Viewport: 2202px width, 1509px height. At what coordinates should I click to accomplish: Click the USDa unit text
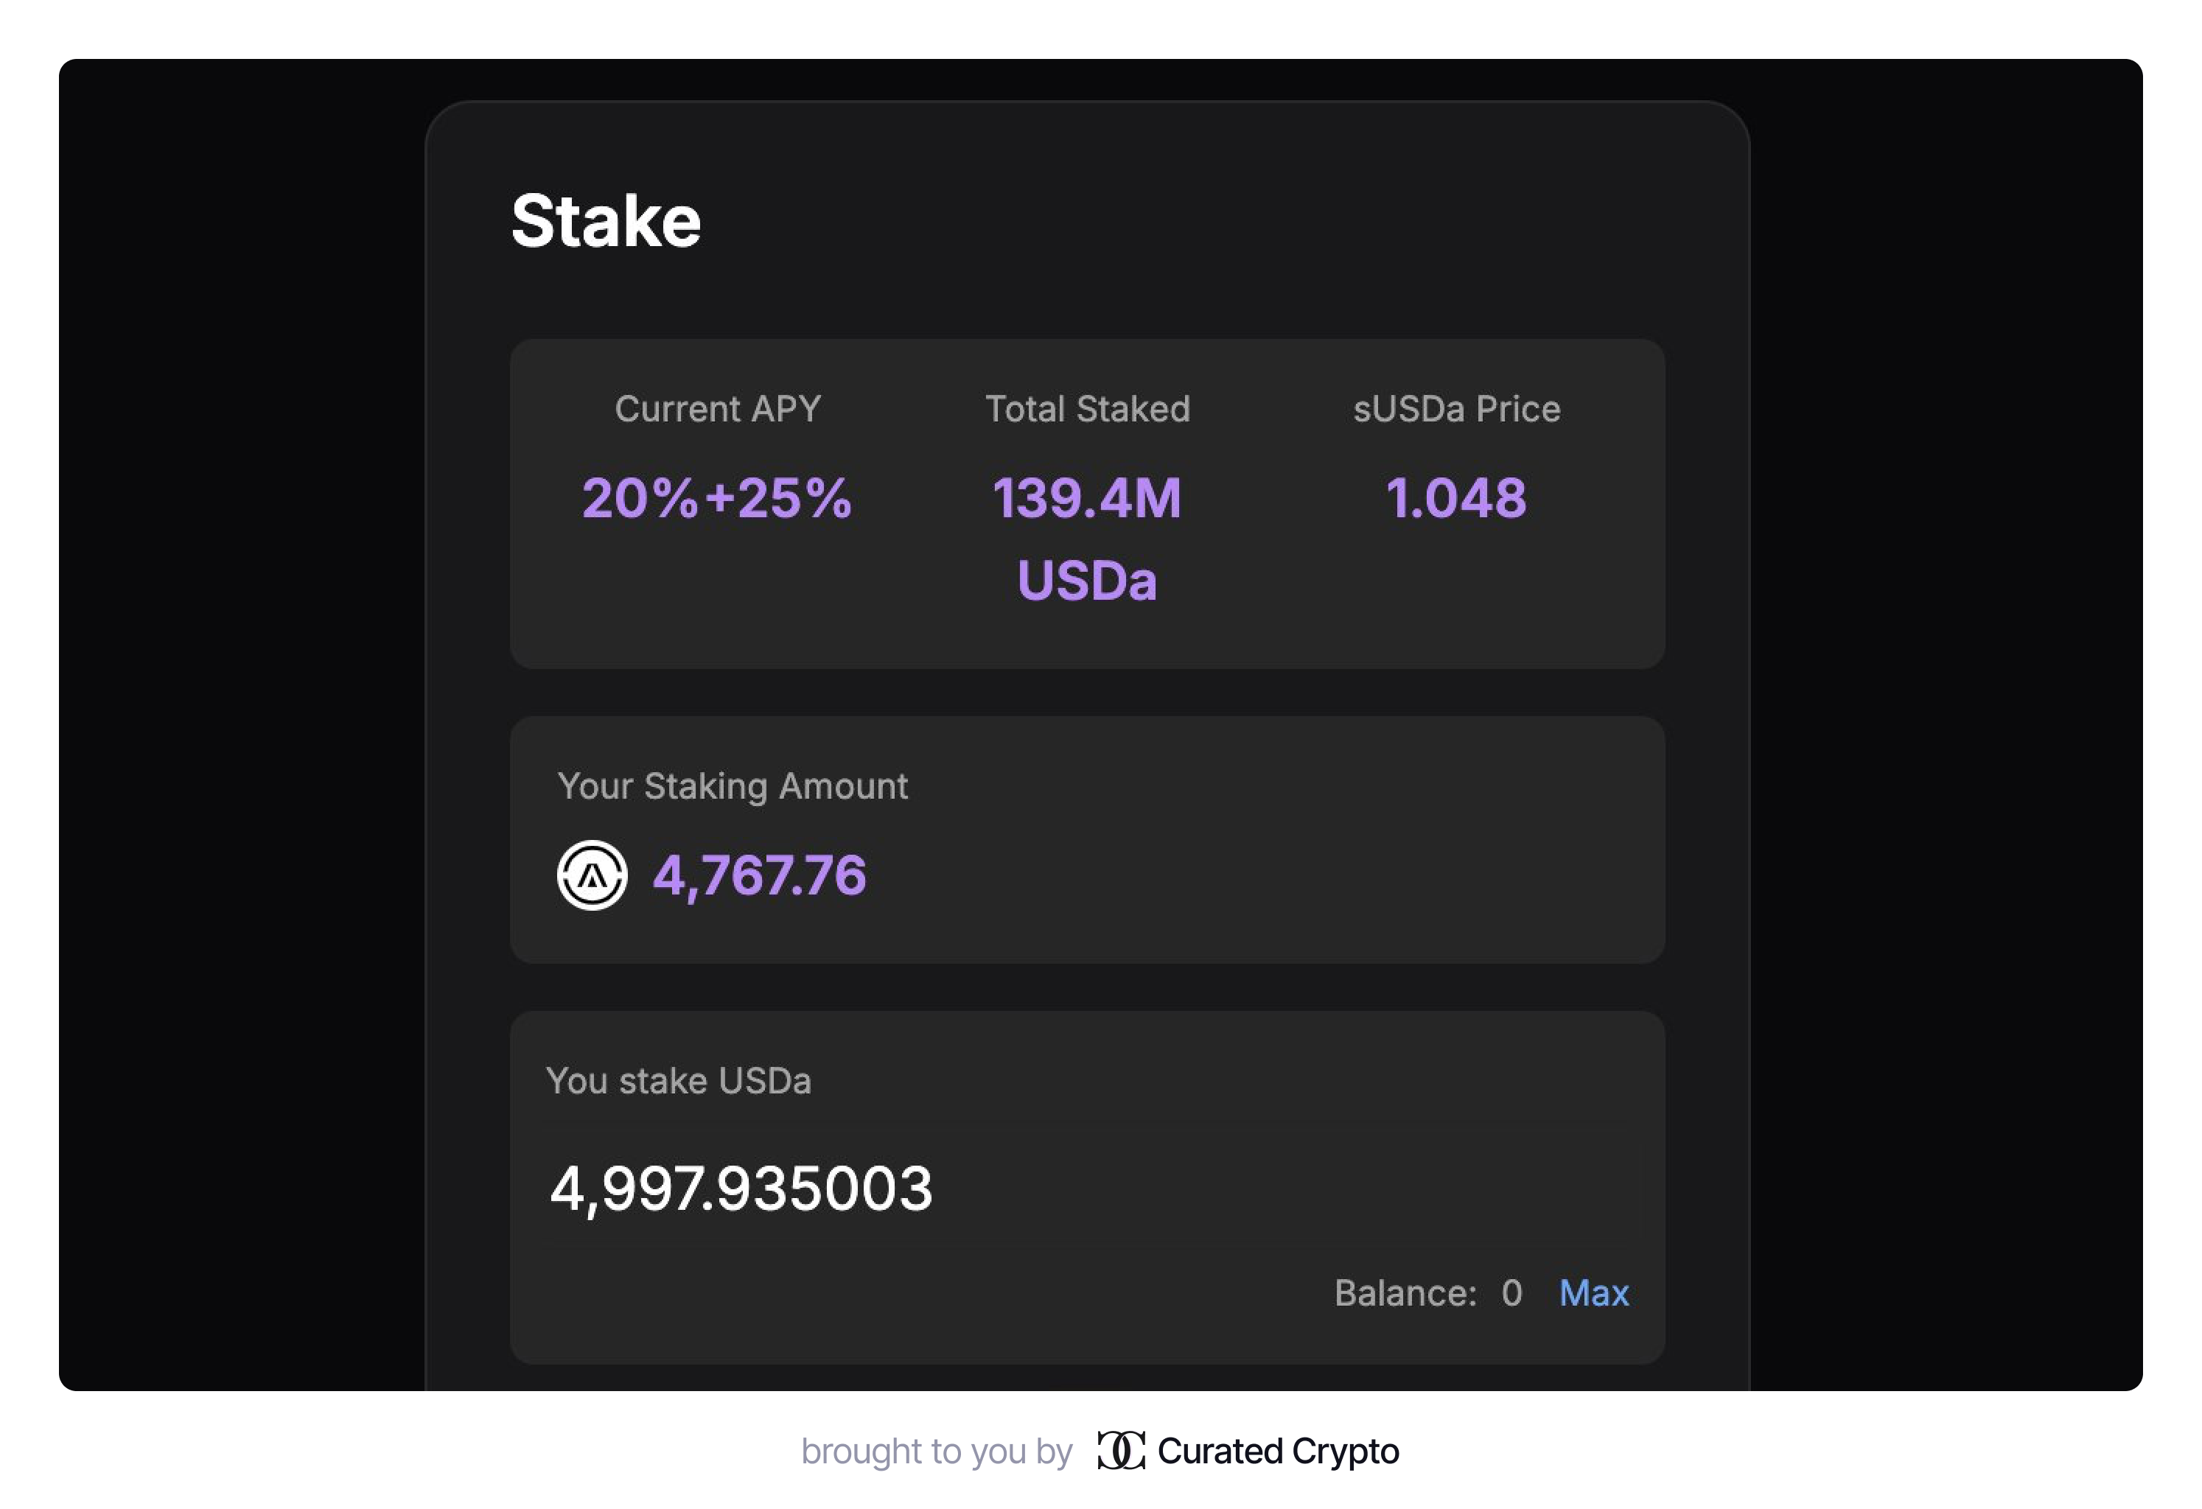(x=1087, y=581)
